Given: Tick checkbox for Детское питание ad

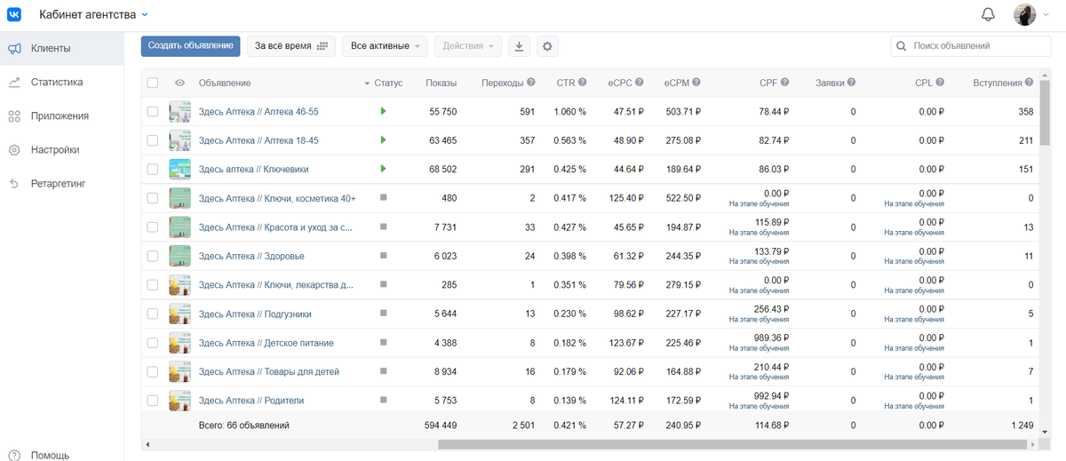Looking at the screenshot, I should [153, 343].
